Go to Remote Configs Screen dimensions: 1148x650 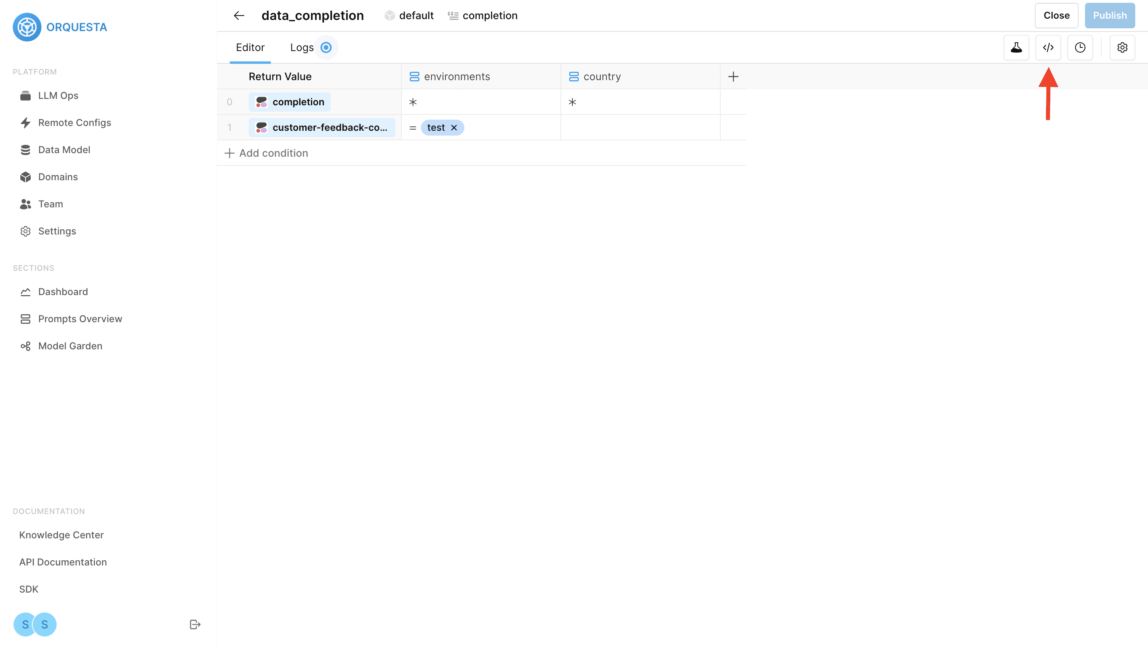point(75,122)
